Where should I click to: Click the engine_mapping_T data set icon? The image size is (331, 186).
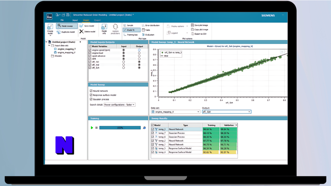pos(55,49)
